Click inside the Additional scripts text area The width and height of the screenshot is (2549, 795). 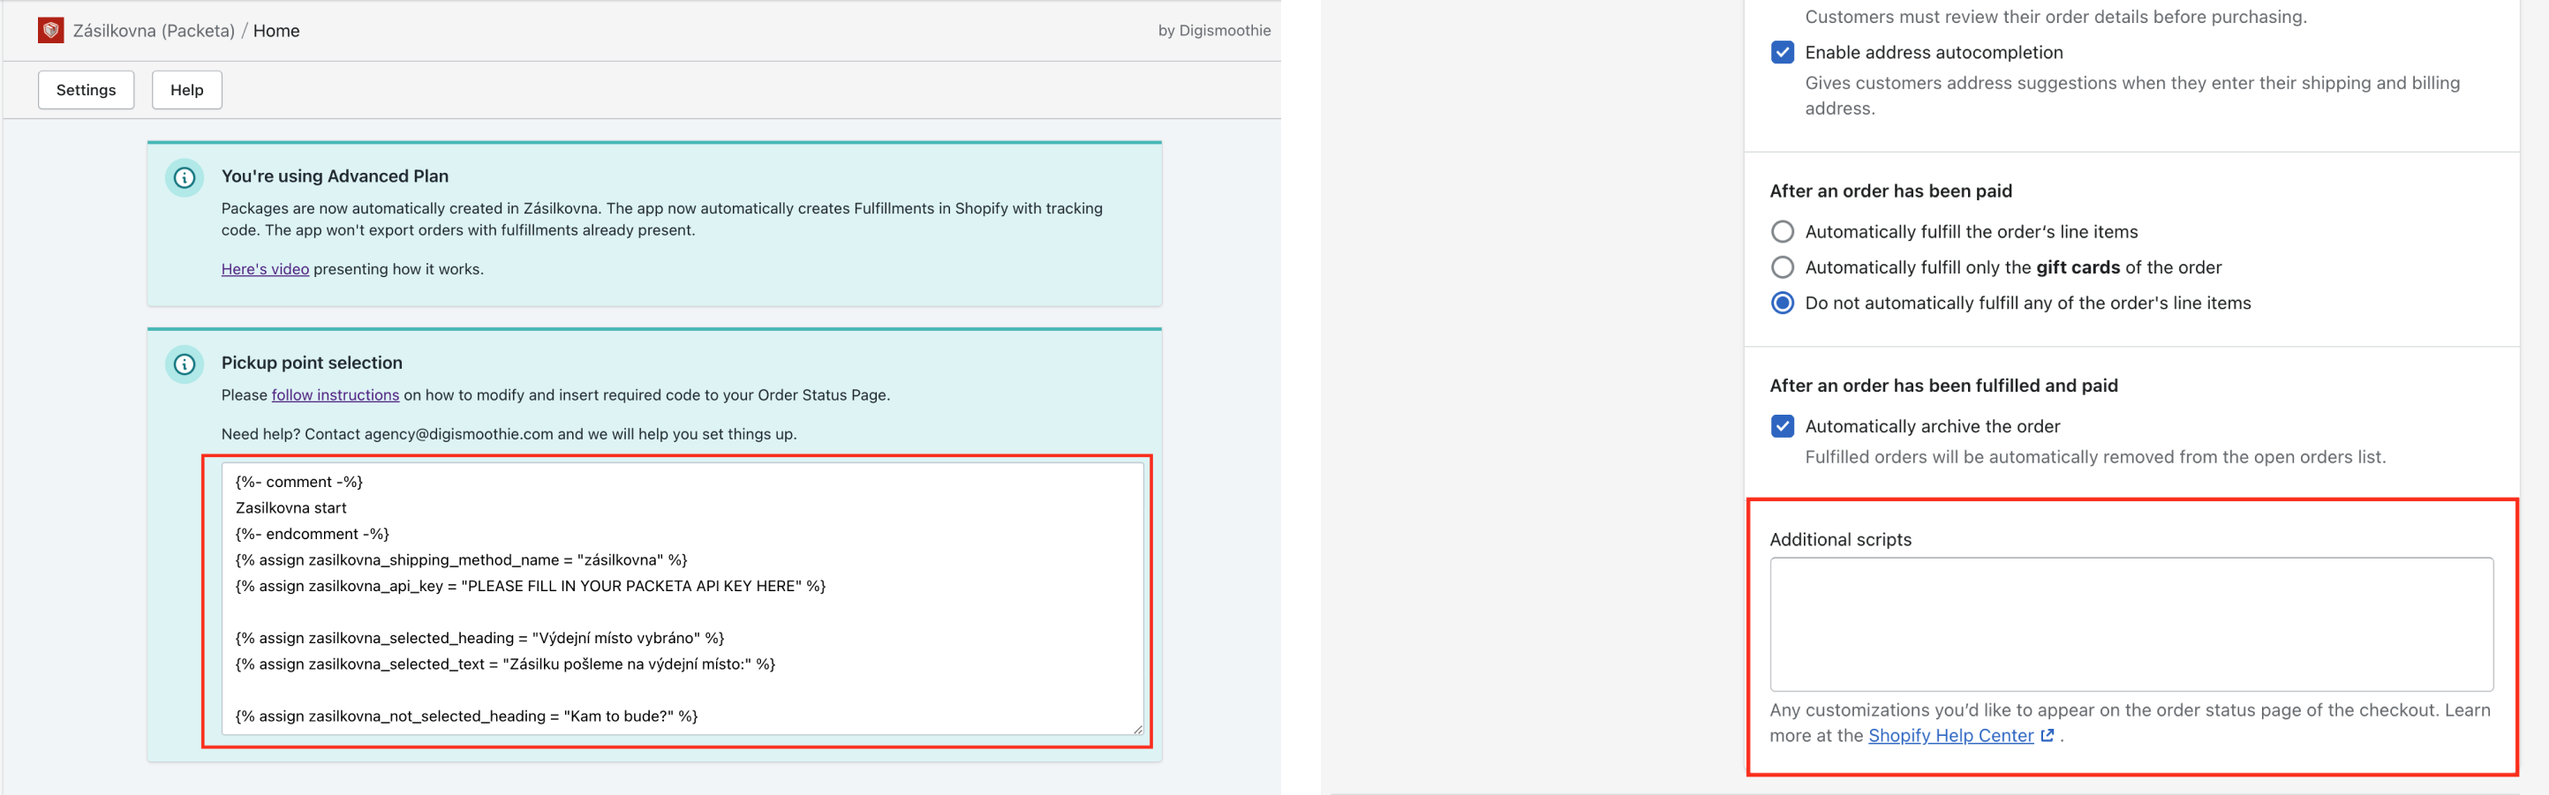pyautogui.click(x=2130, y=624)
